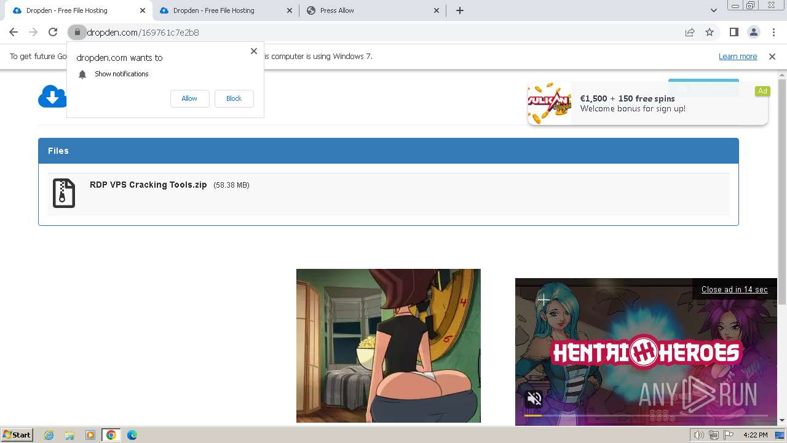The width and height of the screenshot is (787, 443).
Task: Open the RDP VPS Cracking Tools.zip file
Action: [x=148, y=185]
